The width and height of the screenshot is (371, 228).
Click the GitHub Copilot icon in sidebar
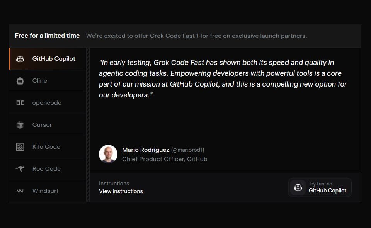(x=20, y=59)
